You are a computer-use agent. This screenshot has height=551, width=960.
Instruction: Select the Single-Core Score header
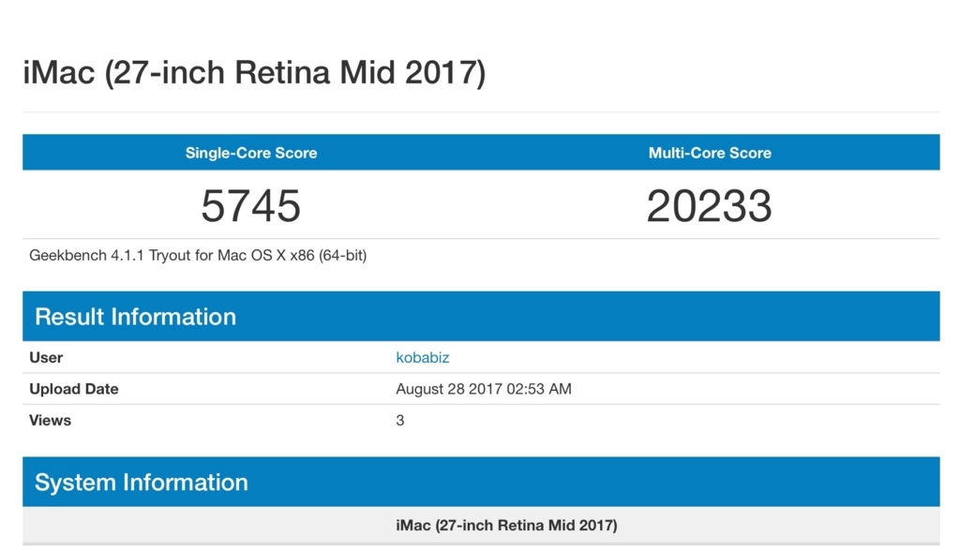point(251,153)
